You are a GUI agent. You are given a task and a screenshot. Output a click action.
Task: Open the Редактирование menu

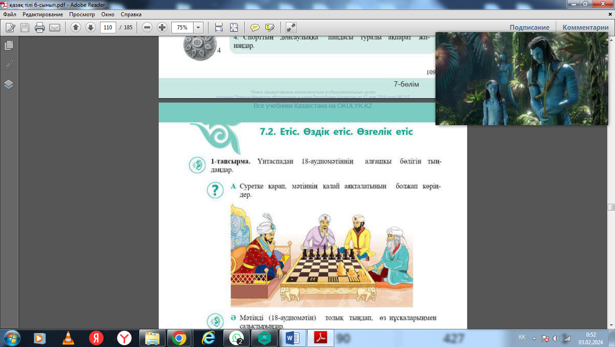click(x=43, y=14)
